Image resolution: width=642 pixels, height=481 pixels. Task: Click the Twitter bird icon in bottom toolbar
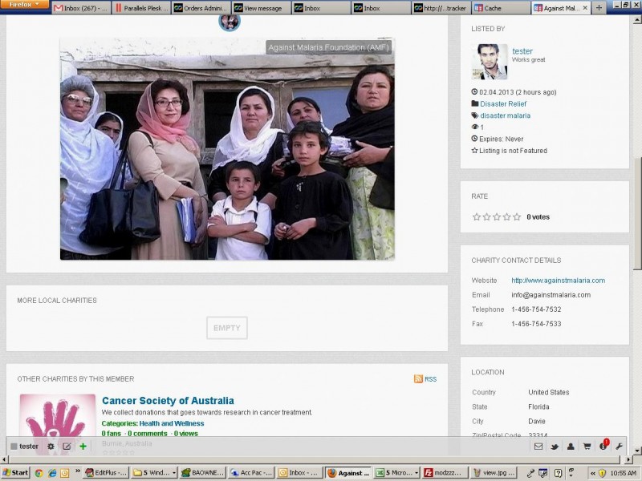(555, 447)
